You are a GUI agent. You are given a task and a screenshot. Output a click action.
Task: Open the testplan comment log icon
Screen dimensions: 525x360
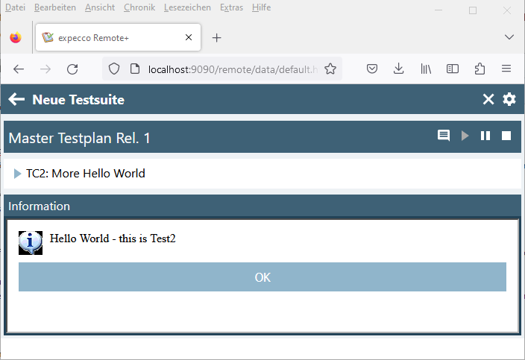(x=444, y=136)
